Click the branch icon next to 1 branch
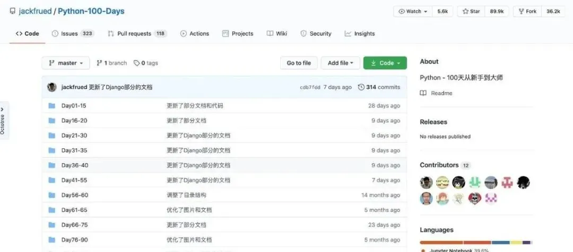 pos(99,63)
